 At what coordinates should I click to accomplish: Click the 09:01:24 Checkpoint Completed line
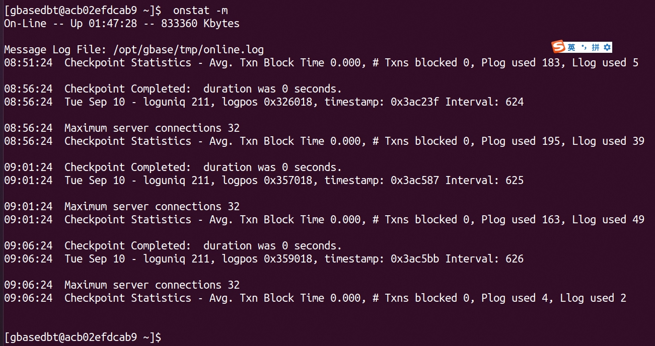click(x=173, y=167)
